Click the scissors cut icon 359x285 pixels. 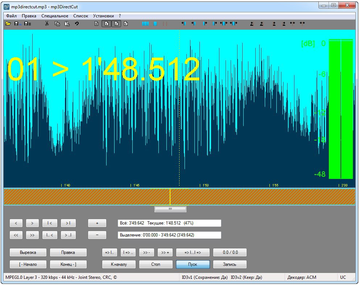pyautogui.click(x=47, y=24)
